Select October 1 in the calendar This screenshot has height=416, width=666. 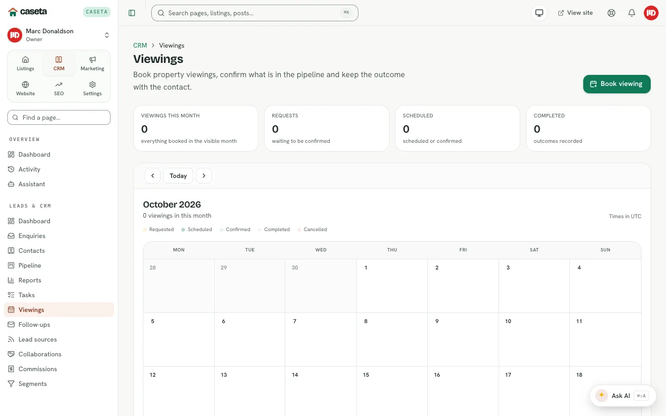click(x=392, y=286)
